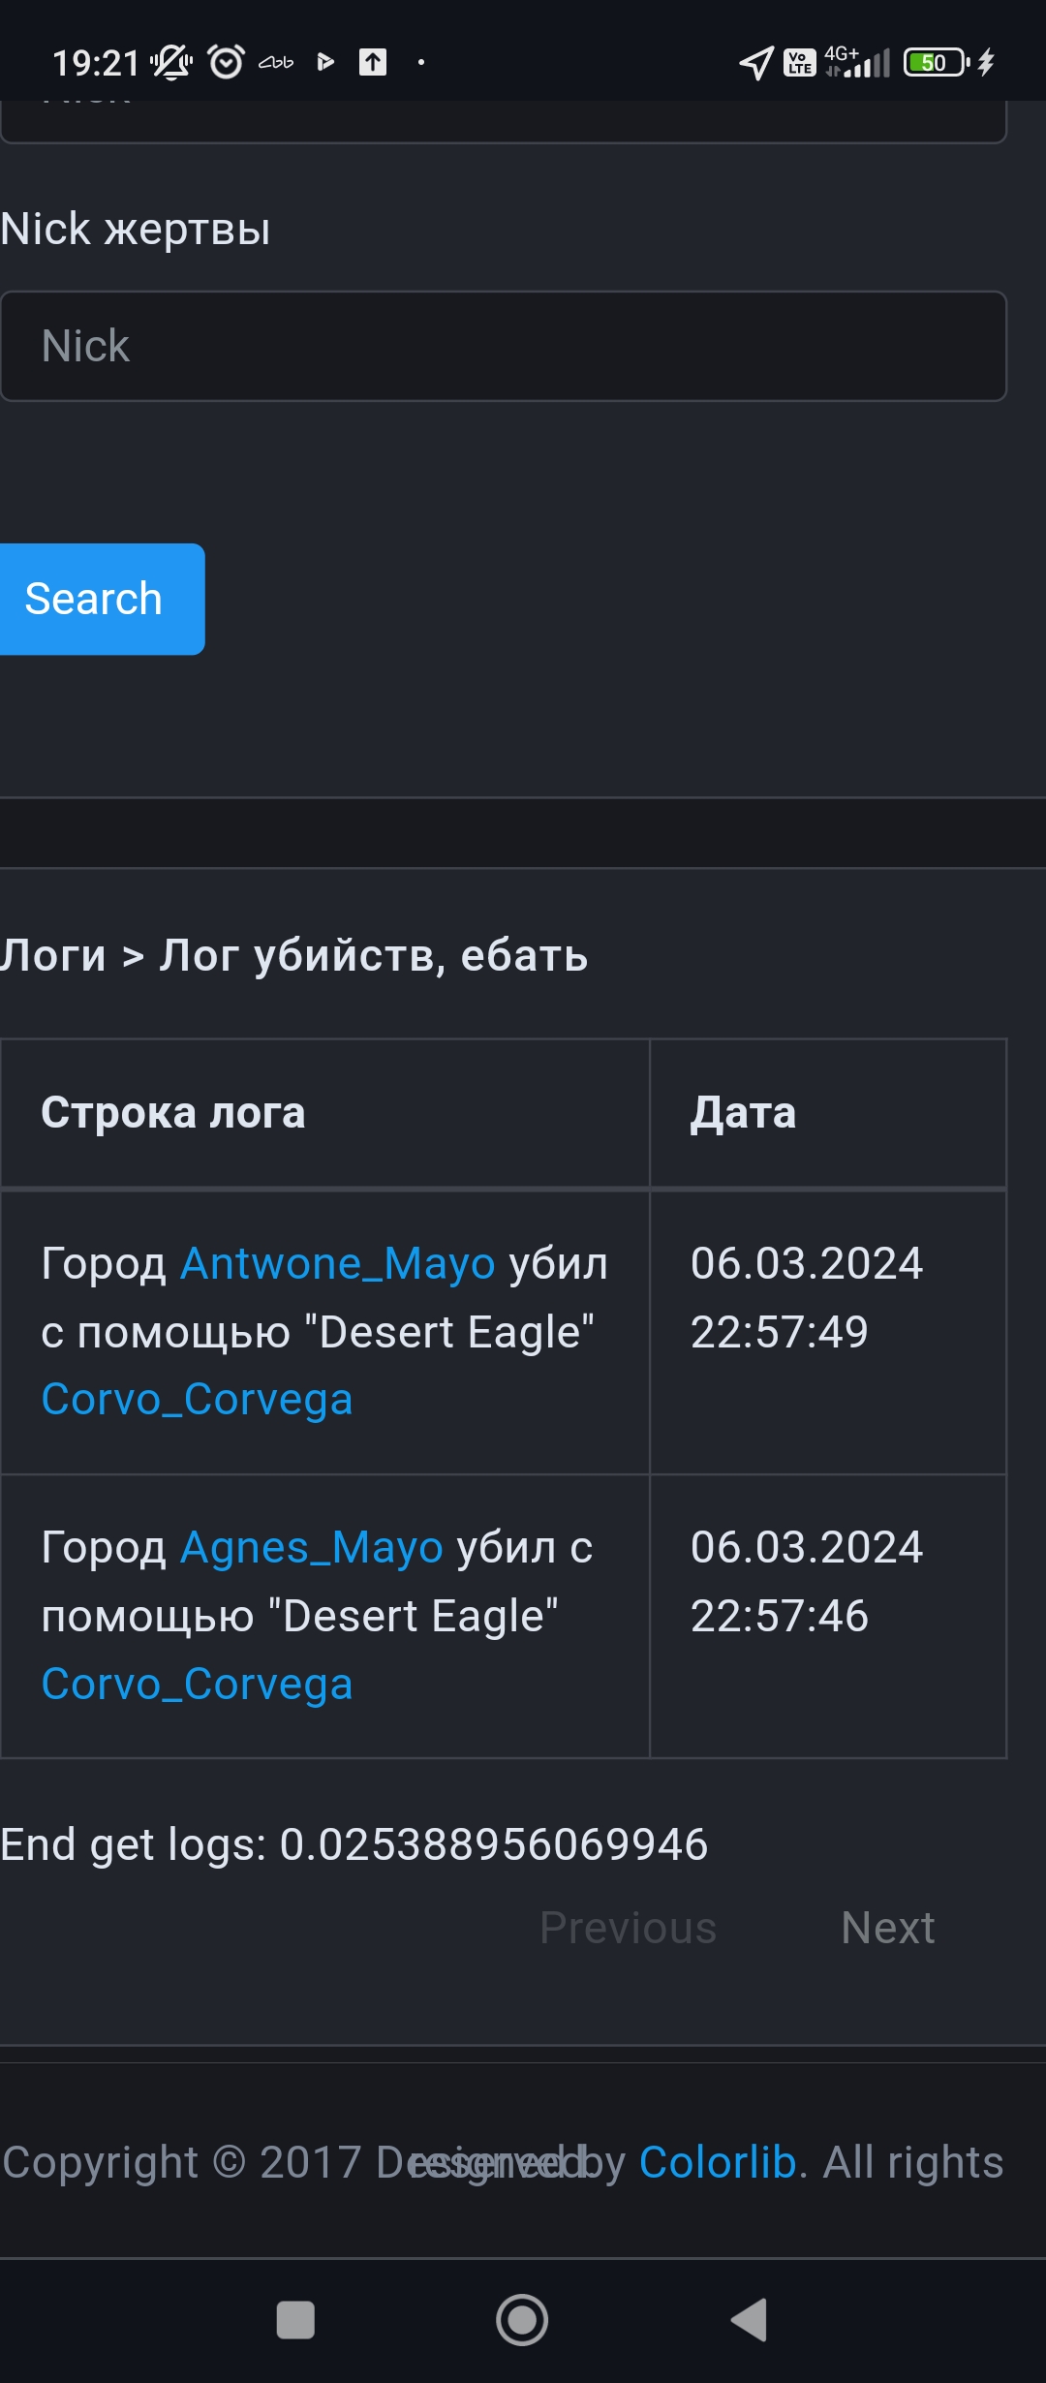Tap the play store notification icon

point(325,63)
